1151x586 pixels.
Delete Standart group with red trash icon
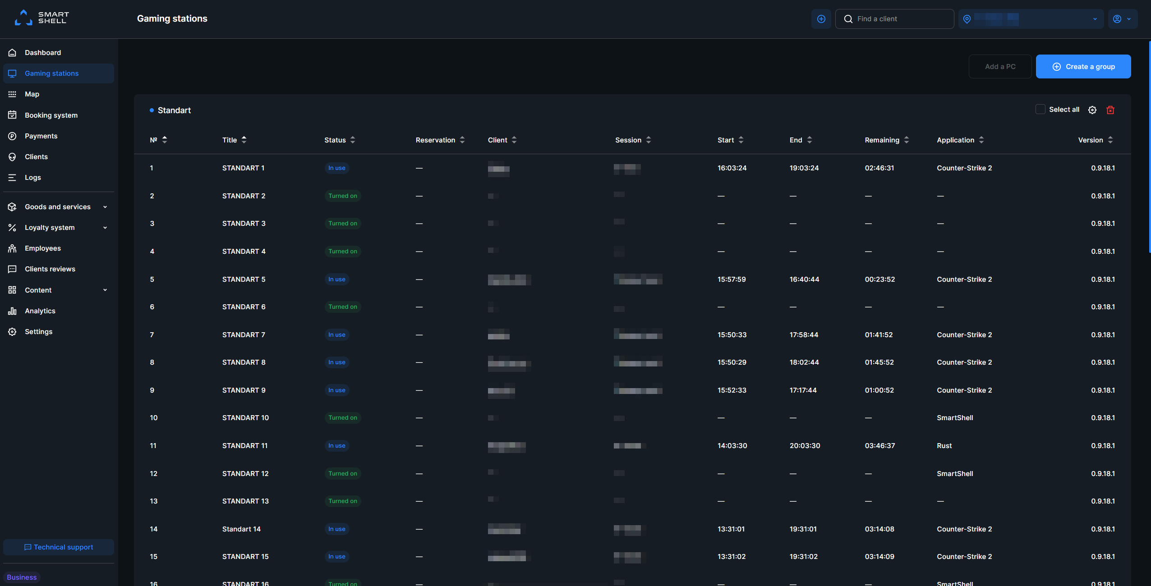tap(1110, 110)
